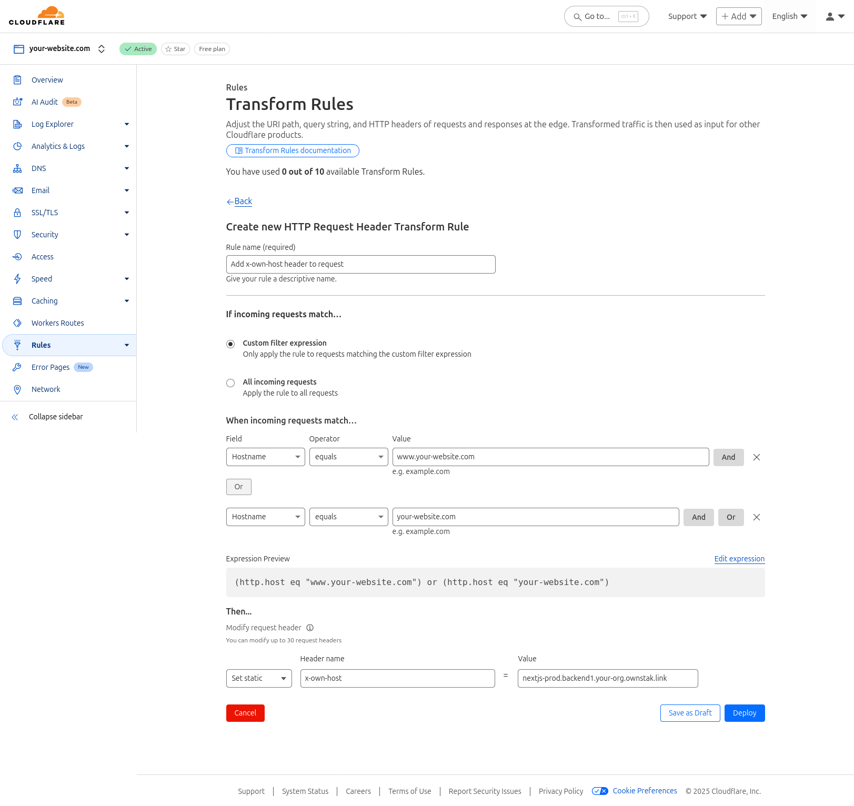Toggle the Cookie Preferences switch icon

(600, 791)
